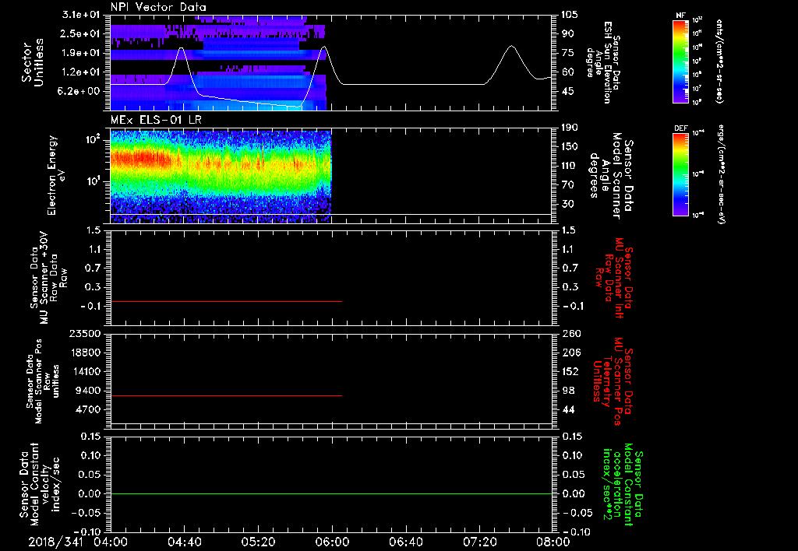This screenshot has width=798, height=551.
Task: Click the ELS electron energy spectrogram
Action: tap(221, 177)
